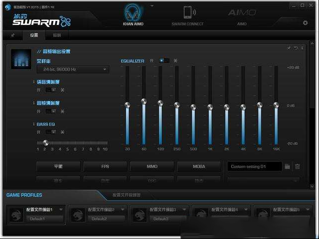Toggle the EQUALIZER on/off switch

click(x=164, y=61)
